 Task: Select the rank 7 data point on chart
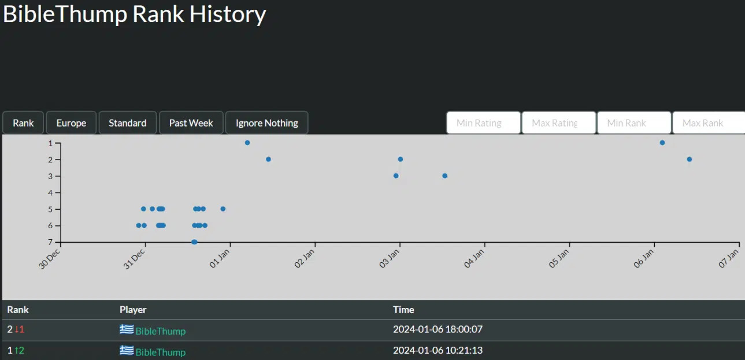(x=194, y=242)
